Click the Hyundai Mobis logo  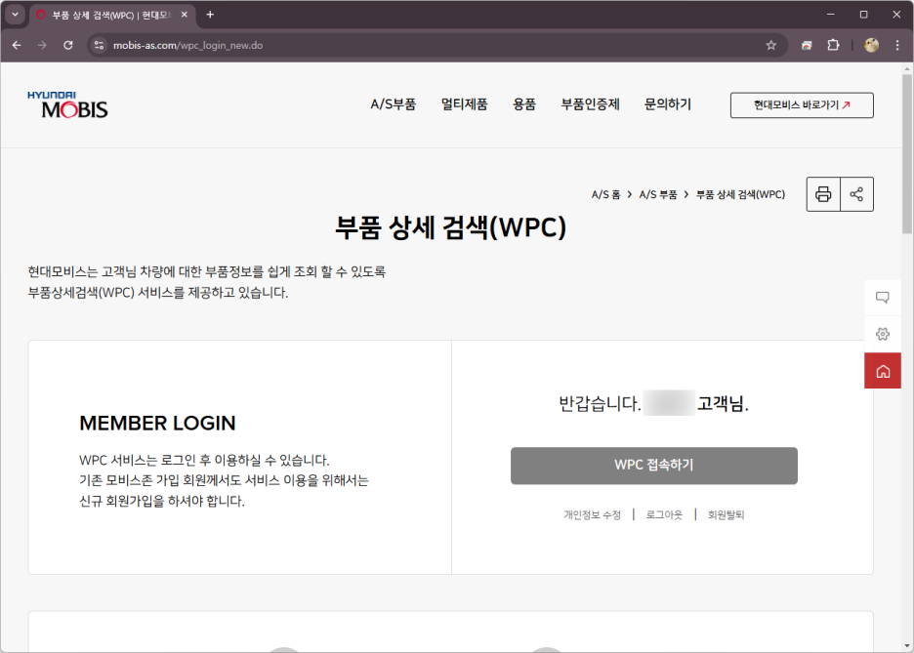(x=67, y=104)
